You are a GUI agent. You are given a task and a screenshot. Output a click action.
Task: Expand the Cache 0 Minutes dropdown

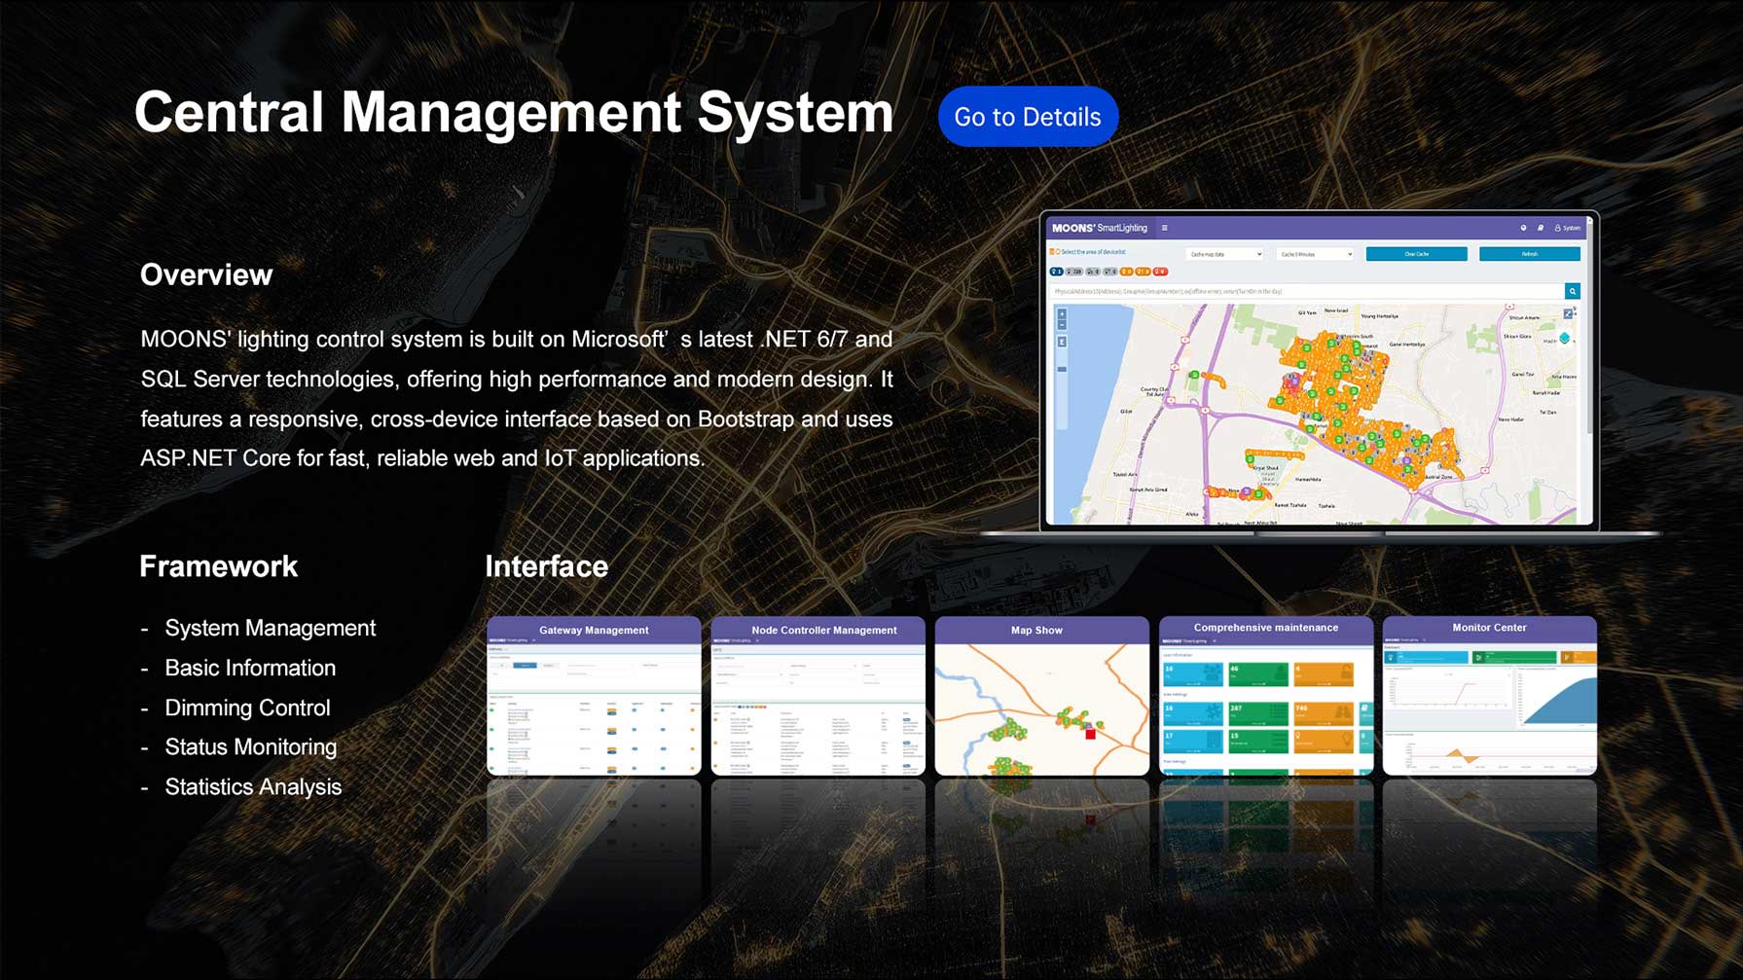1314,253
